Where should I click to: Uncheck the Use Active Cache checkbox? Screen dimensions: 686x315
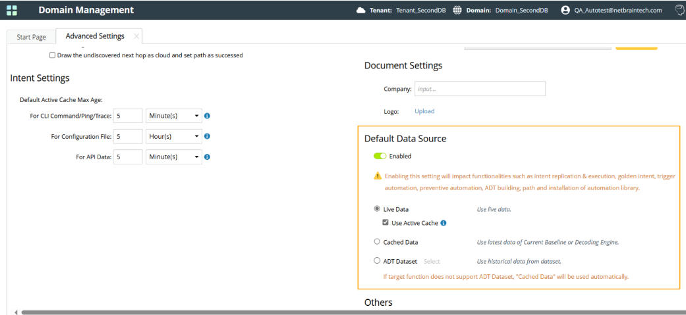[x=386, y=223]
